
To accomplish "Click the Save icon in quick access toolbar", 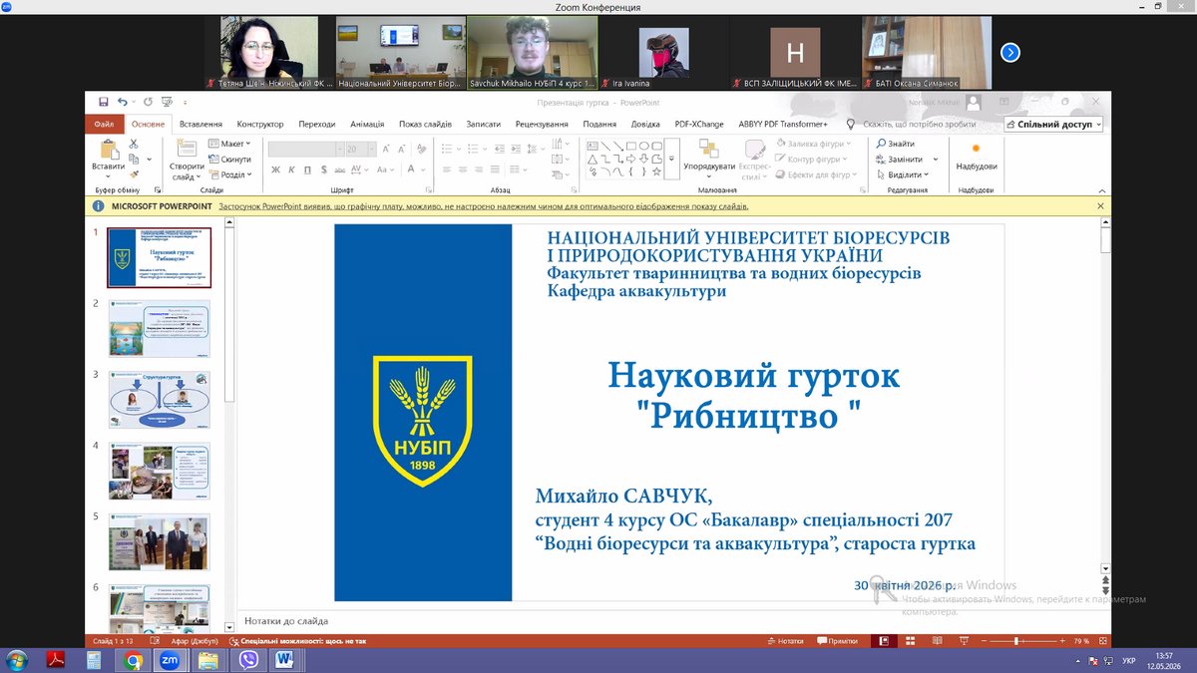I will [x=104, y=102].
